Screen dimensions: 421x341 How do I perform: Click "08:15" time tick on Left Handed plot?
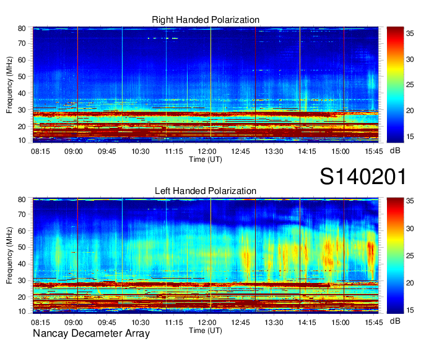click(40, 322)
